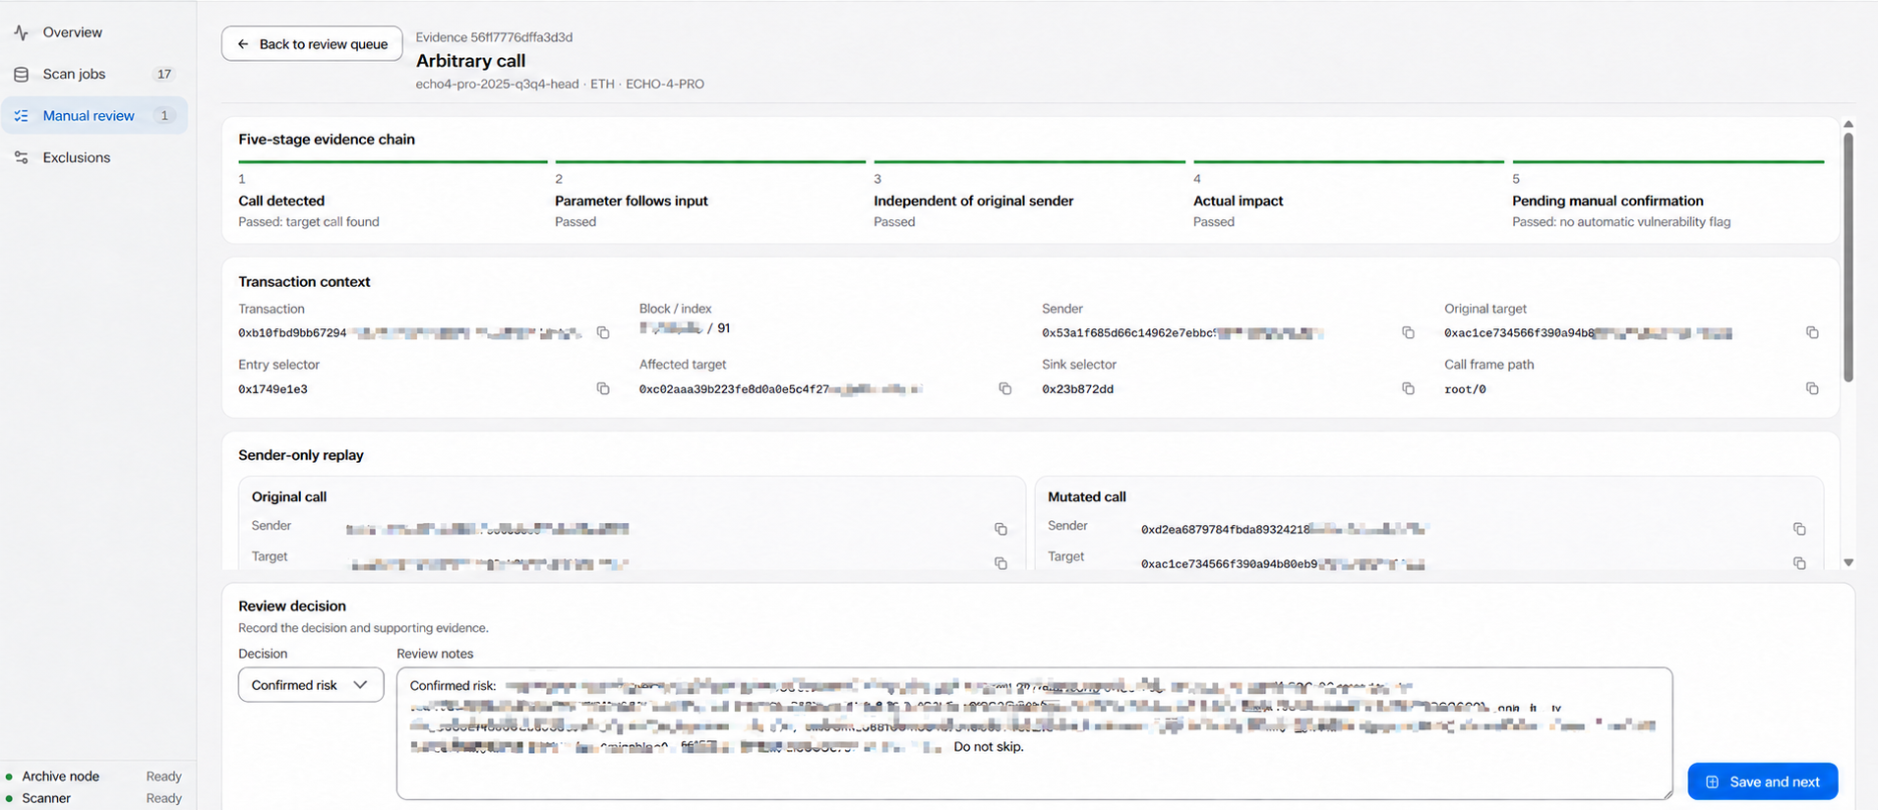Copy the Mutated call Target address
This screenshot has height=810, width=1878.
(x=1799, y=563)
